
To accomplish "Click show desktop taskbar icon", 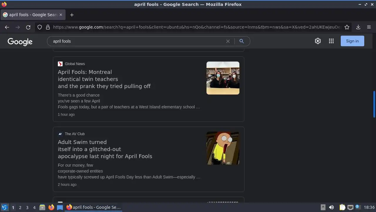I will (60, 207).
